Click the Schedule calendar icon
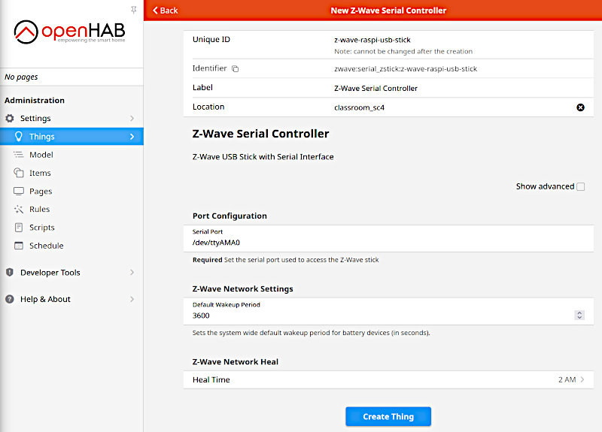 click(x=18, y=246)
